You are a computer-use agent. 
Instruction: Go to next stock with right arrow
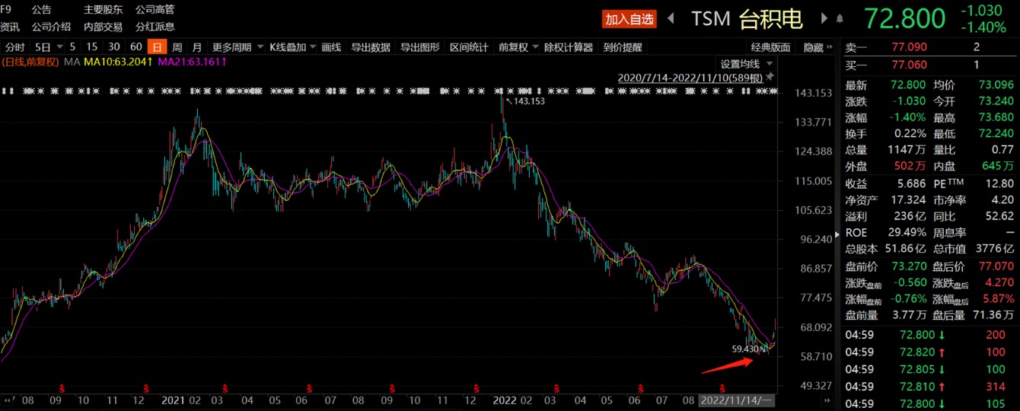coord(824,18)
